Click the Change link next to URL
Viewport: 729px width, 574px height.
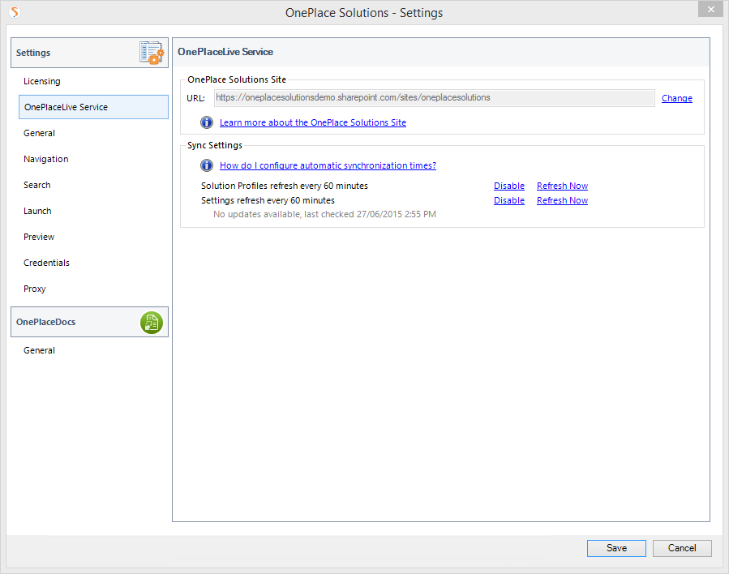677,98
